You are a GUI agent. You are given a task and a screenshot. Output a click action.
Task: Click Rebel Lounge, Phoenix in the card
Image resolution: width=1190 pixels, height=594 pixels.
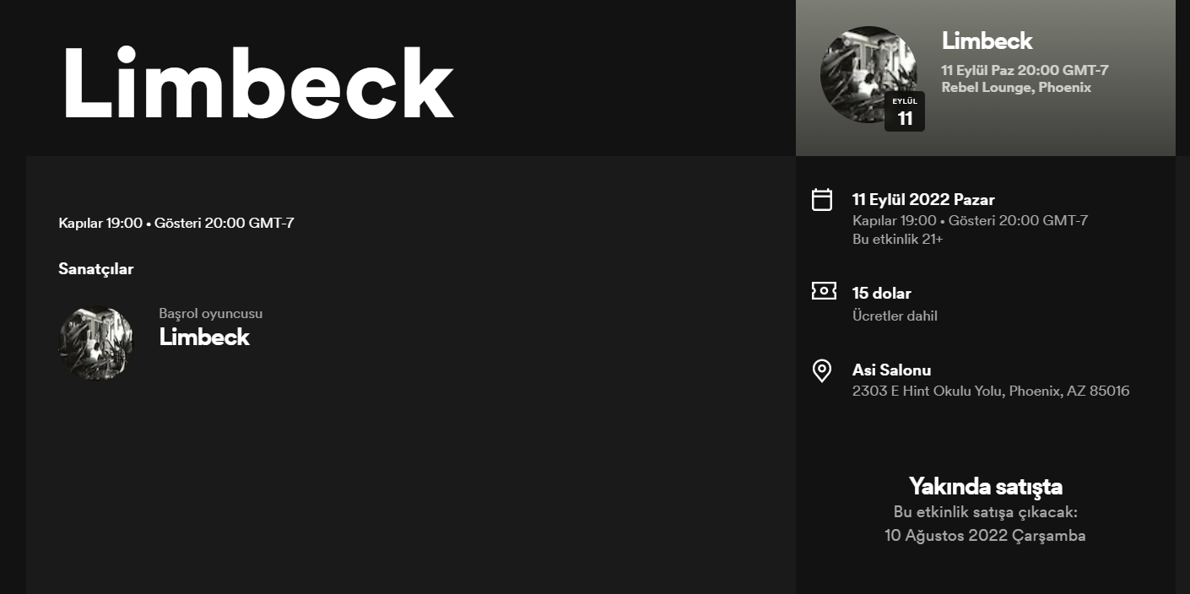point(1016,88)
